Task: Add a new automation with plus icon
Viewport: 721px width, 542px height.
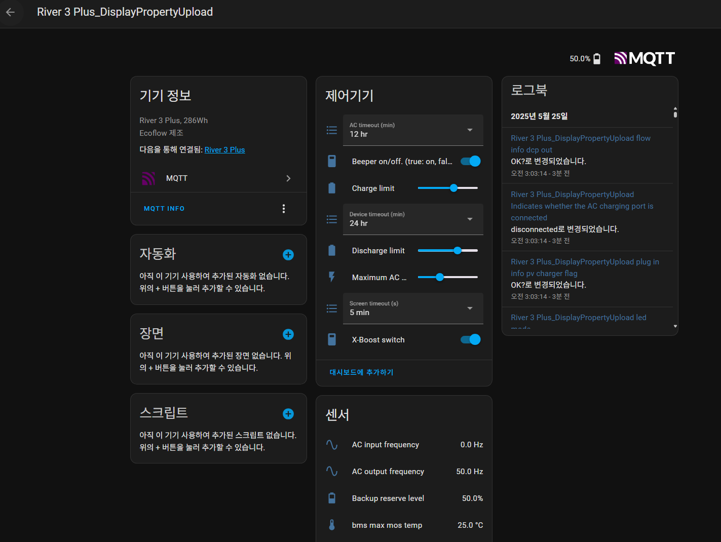Action: coord(288,255)
